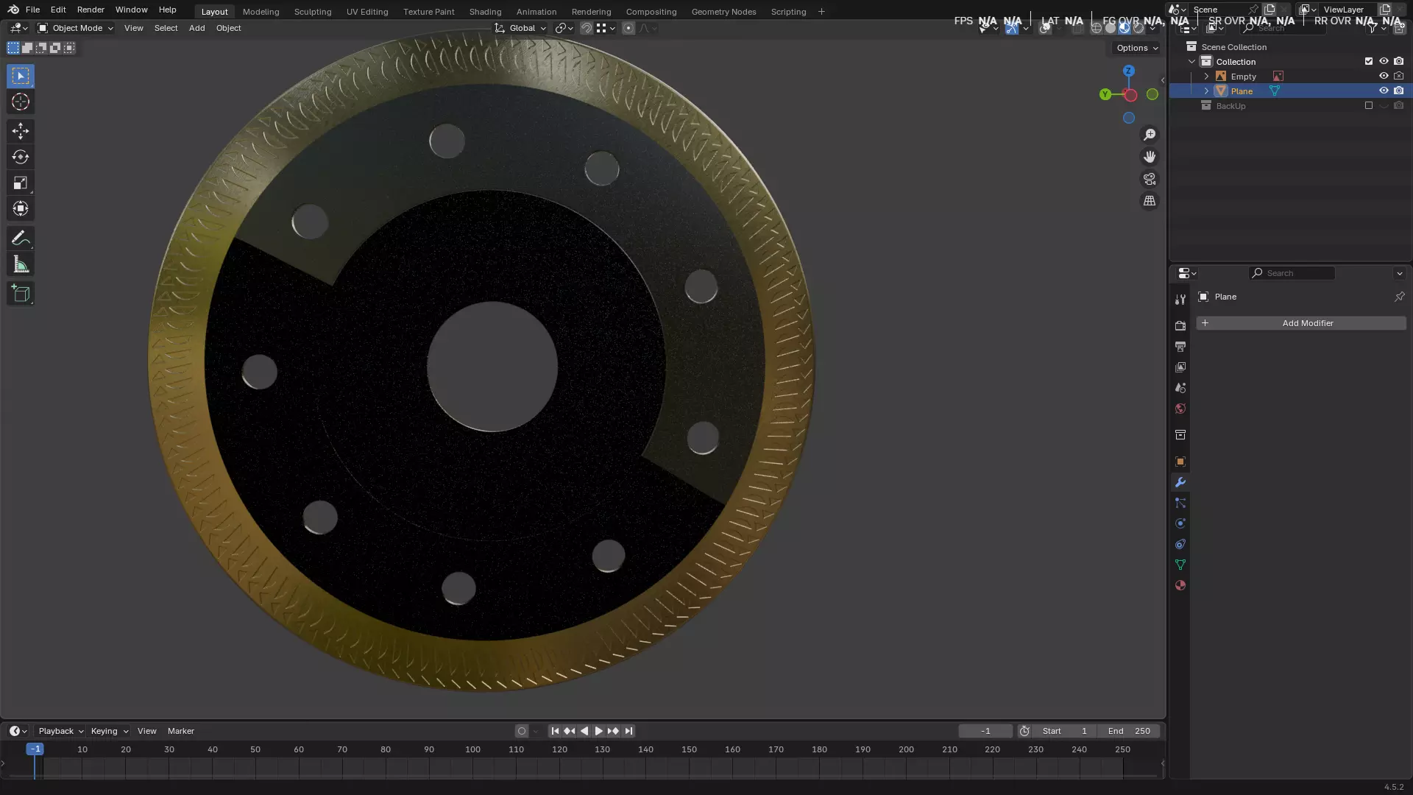Disable Plane in renders camera toggle
Screen dimensions: 1413x795
click(x=1398, y=91)
